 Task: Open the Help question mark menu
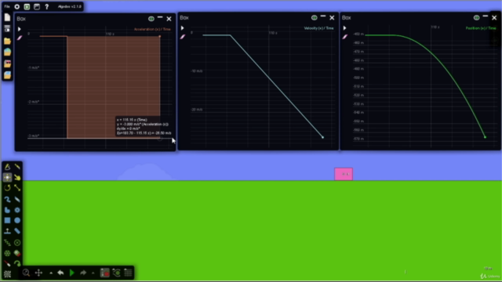point(47,6)
